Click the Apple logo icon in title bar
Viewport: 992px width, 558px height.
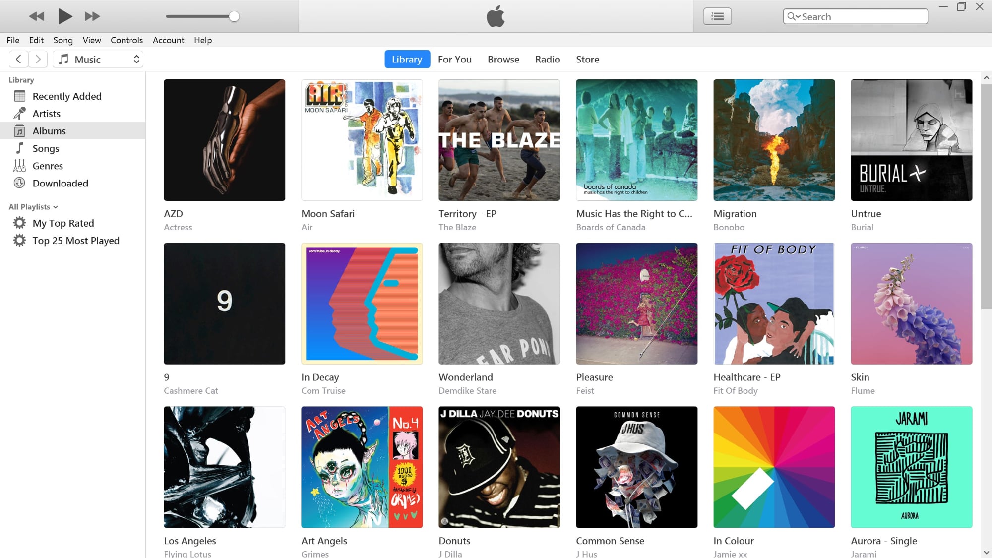[x=496, y=16]
